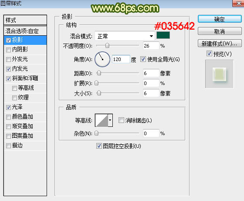Image resolution: width=244 pixels, height=201 pixels.
Task: Toggle 图层挖空投影 checkbox
Action: click(x=99, y=146)
